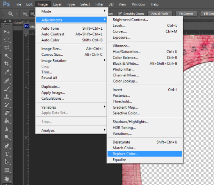Choose Hue/Saturation adjustment

[x=145, y=52]
